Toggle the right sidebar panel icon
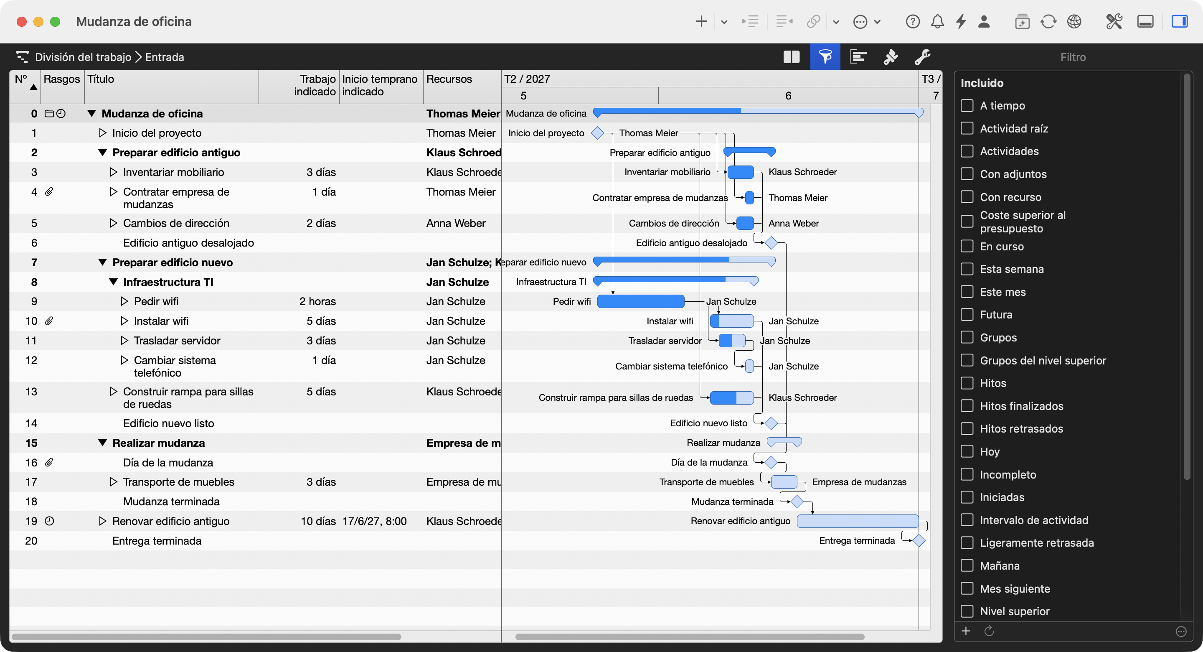This screenshot has height=652, width=1203. 1179,21
